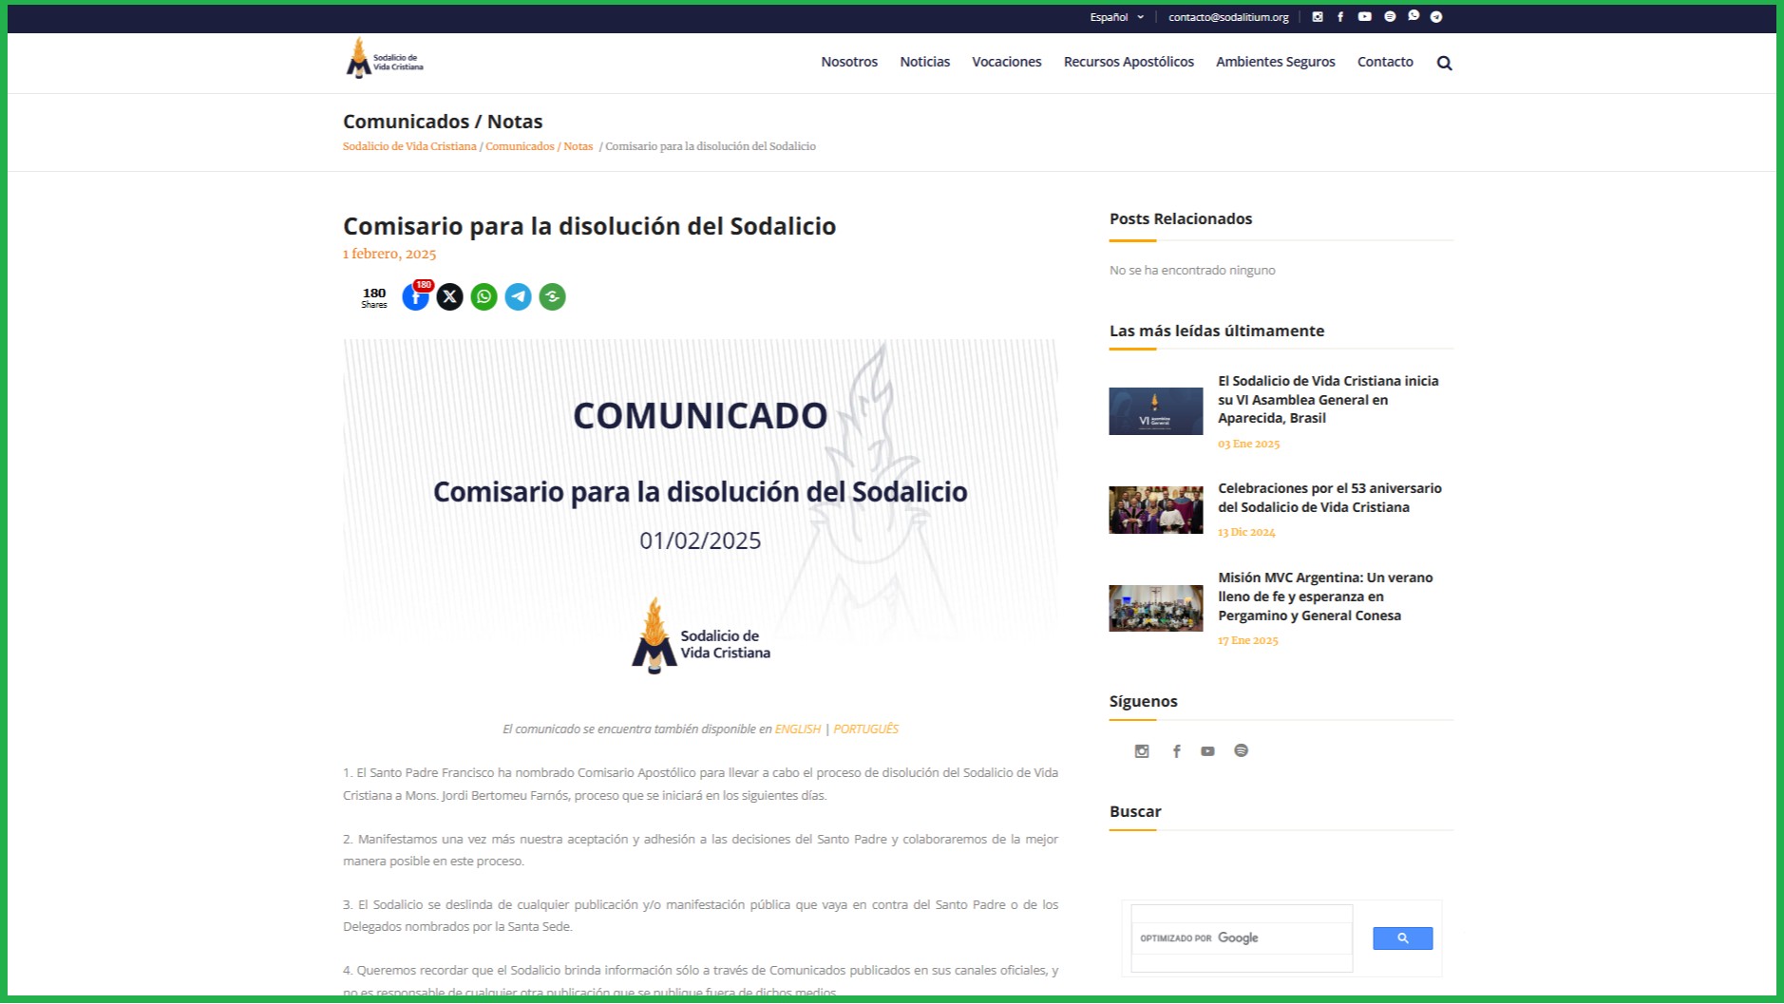Click 'No se ha encontrado ninguno' text
The width and height of the screenshot is (1784, 1004).
[x=1192, y=271]
